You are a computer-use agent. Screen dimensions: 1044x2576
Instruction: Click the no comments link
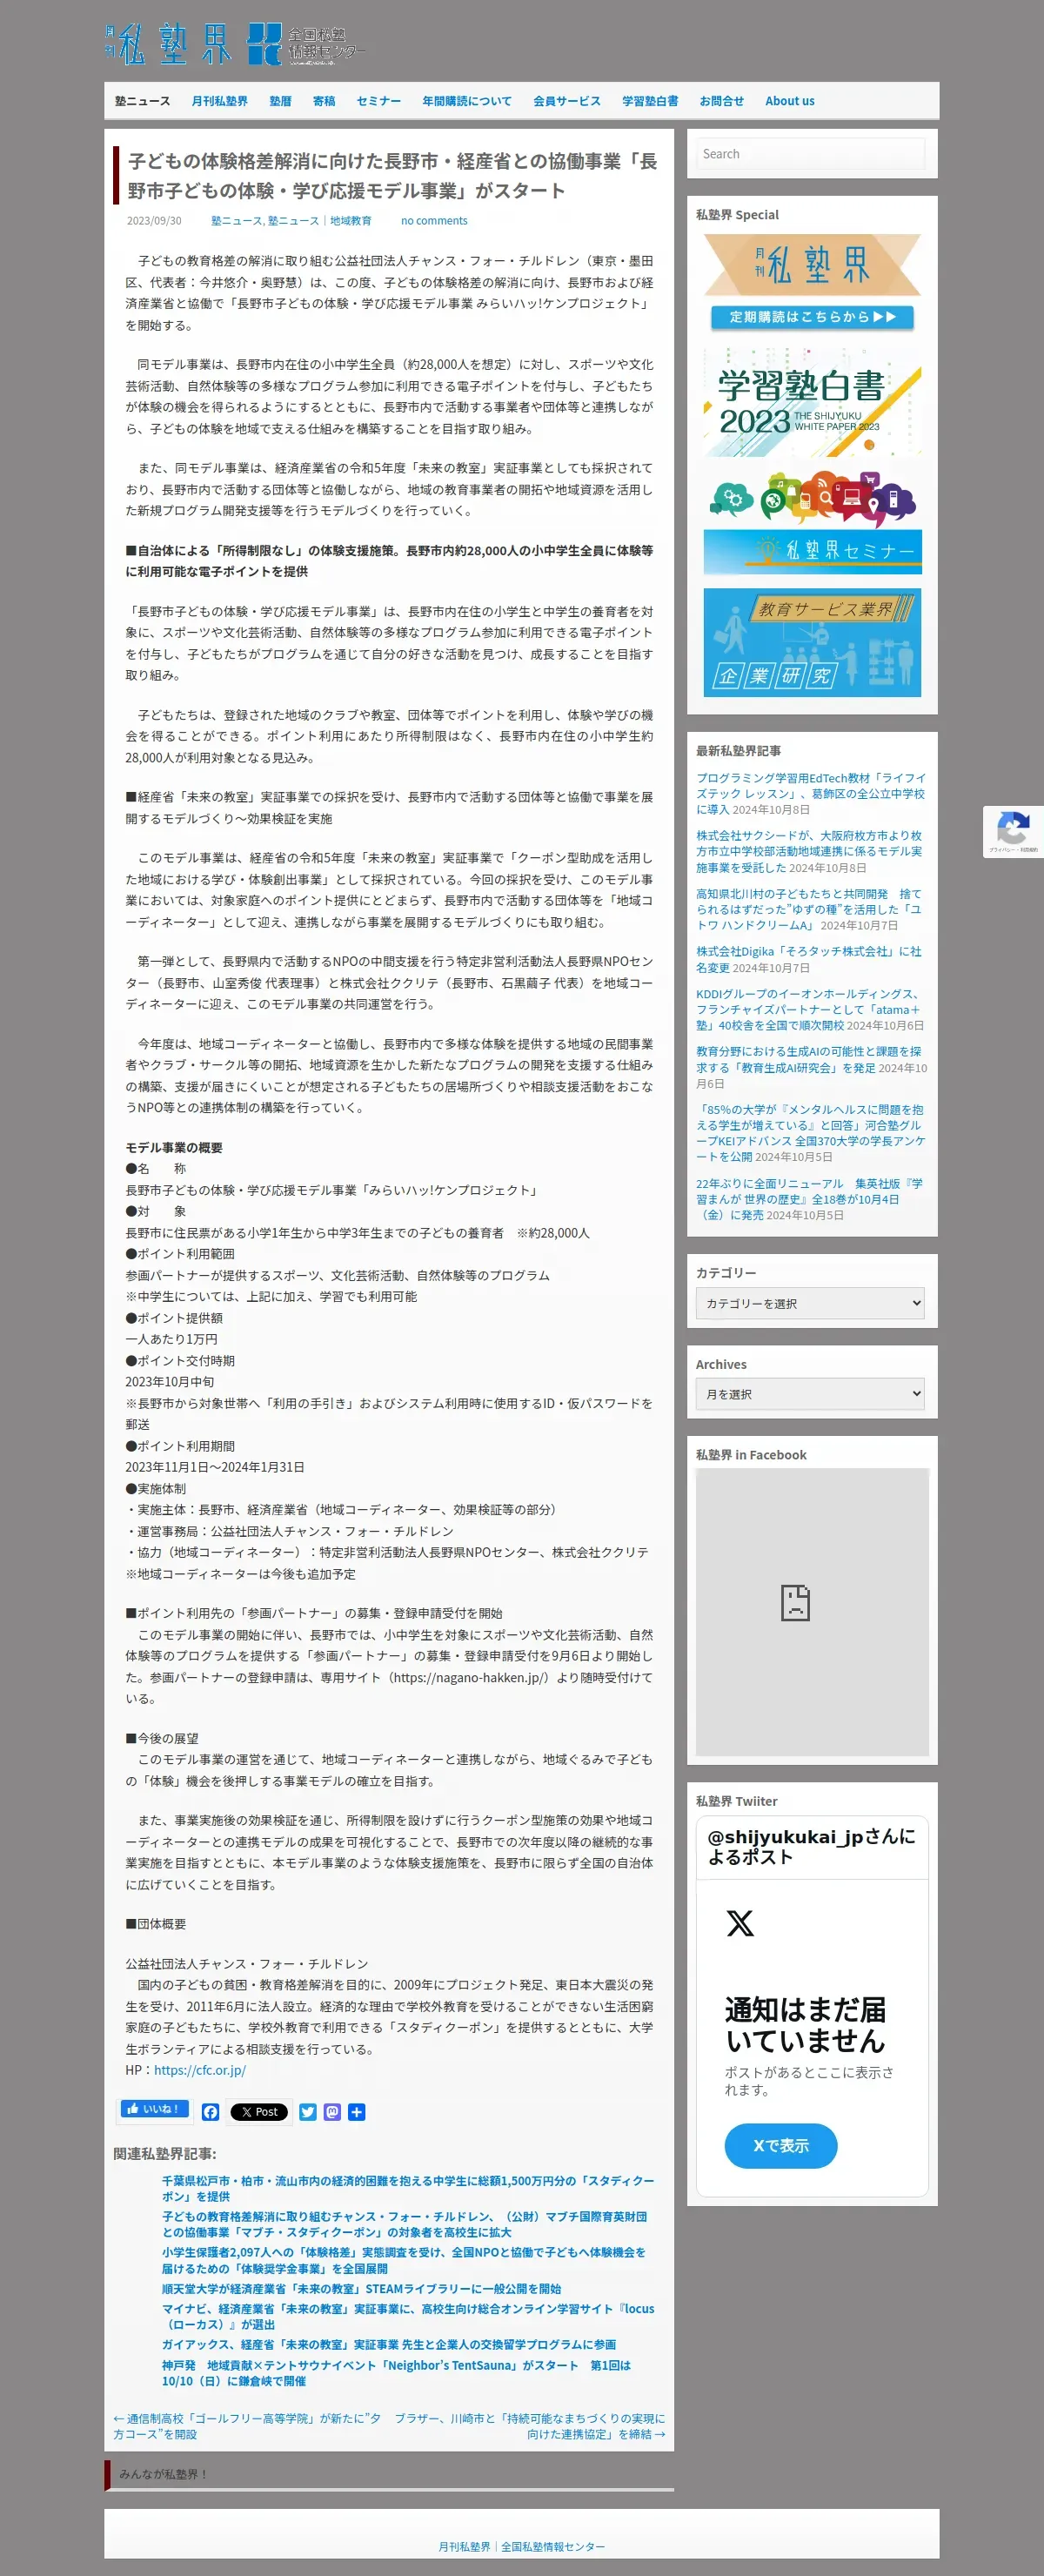[x=434, y=221]
